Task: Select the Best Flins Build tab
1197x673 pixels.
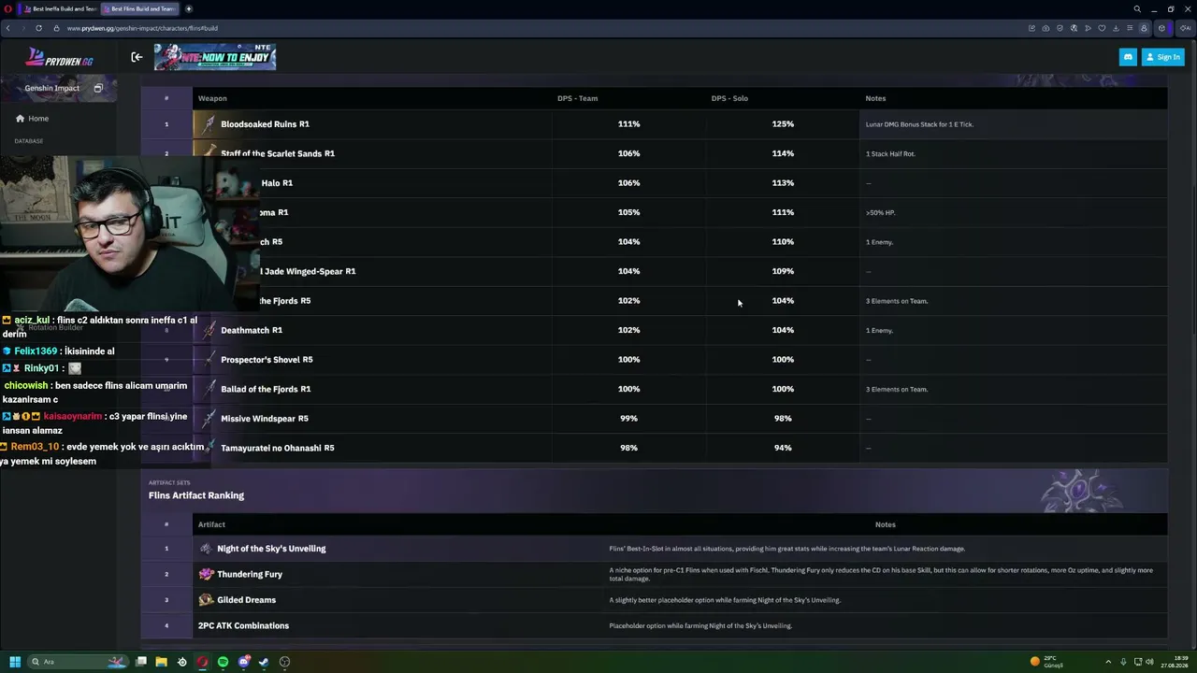Action: pos(139,8)
